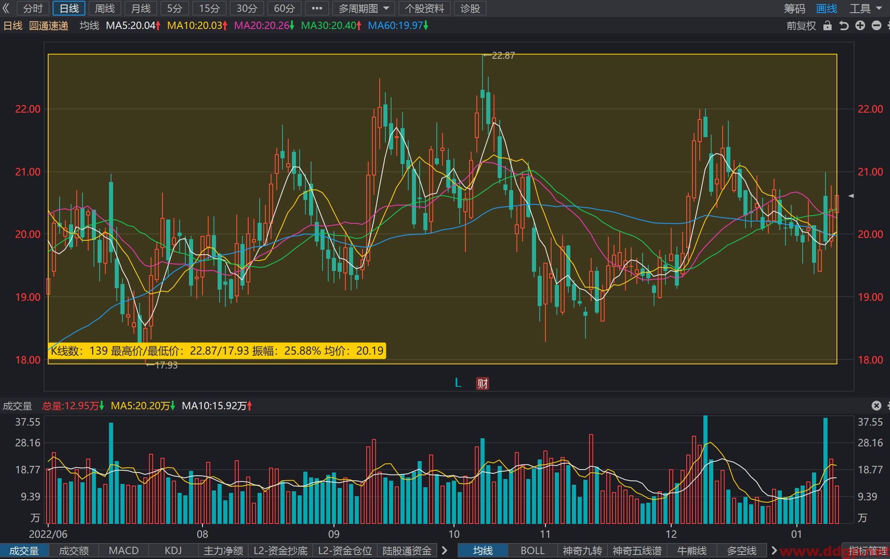Viewport: 890px width, 559px height.
Task: Click the 成交量 panel title label
Action: point(18,406)
